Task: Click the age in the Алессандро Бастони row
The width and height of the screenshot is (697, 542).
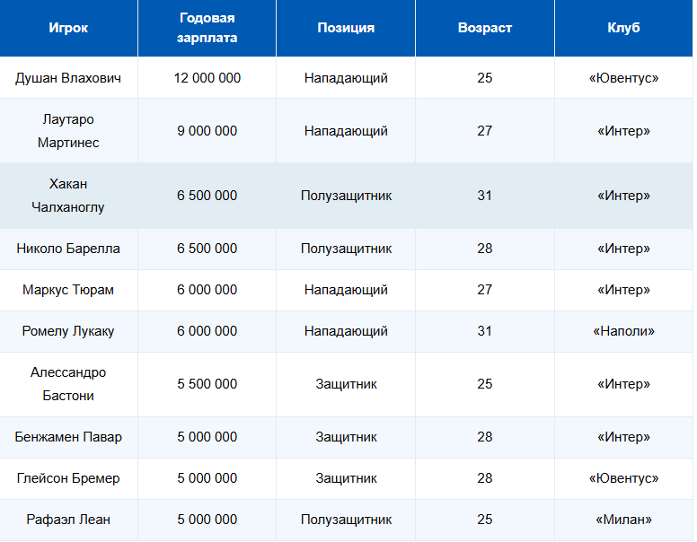Action: point(485,384)
